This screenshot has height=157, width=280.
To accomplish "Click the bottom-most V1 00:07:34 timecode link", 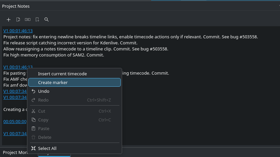I will click(15, 133).
